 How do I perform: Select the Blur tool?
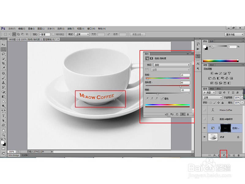tap(3, 102)
